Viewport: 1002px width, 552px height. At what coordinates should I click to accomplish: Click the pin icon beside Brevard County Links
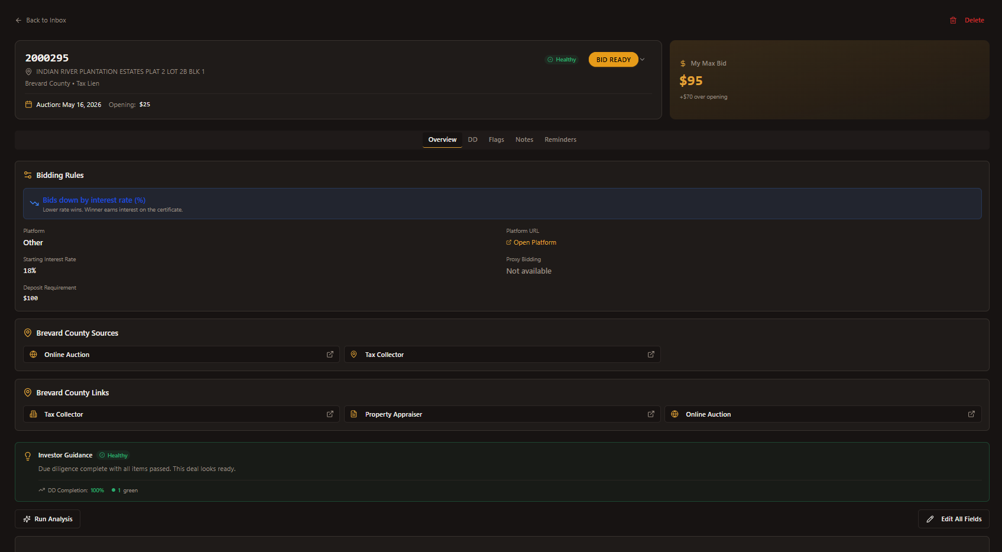28,392
